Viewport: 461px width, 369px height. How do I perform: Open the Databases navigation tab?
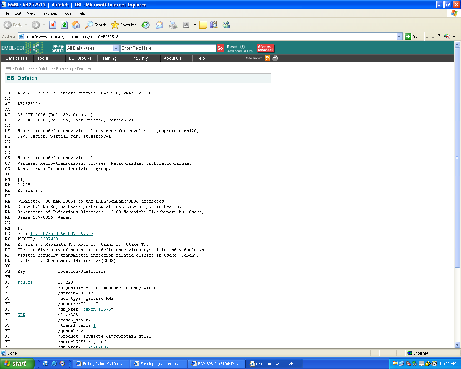(16, 58)
